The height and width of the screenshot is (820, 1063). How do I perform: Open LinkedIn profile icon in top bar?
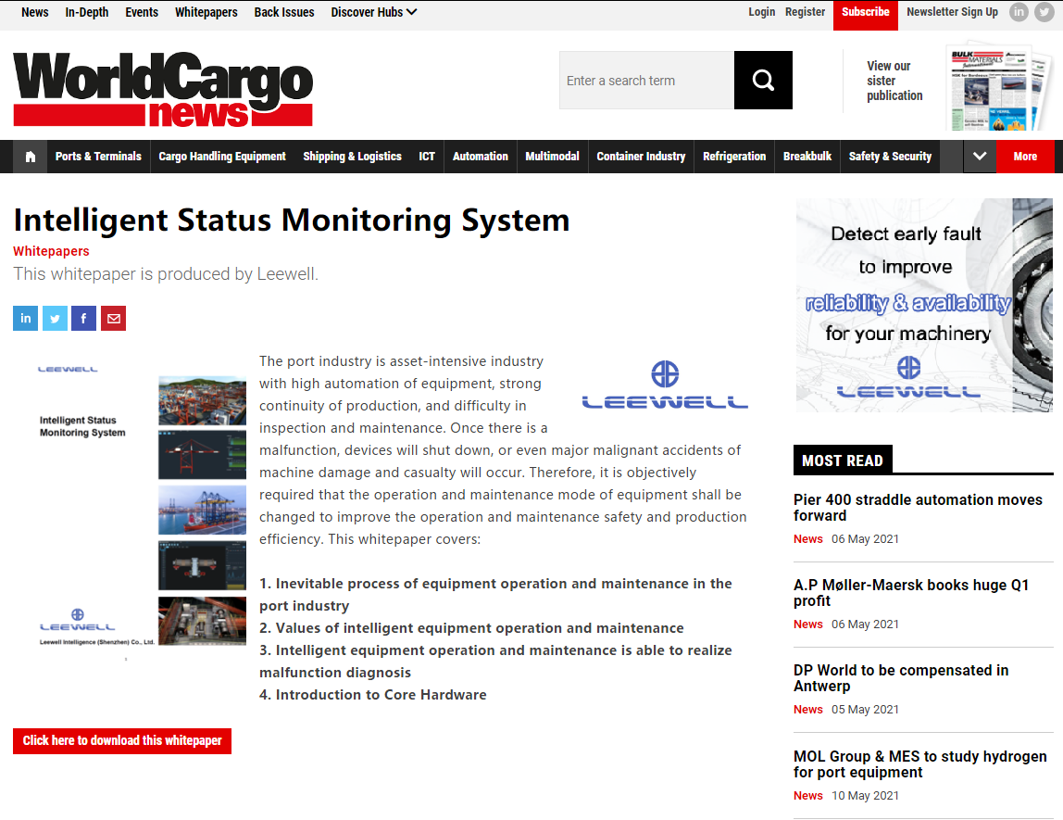tap(1019, 12)
